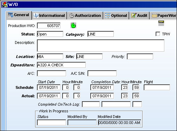Click the Actual Completion Date field

pos(102,96)
